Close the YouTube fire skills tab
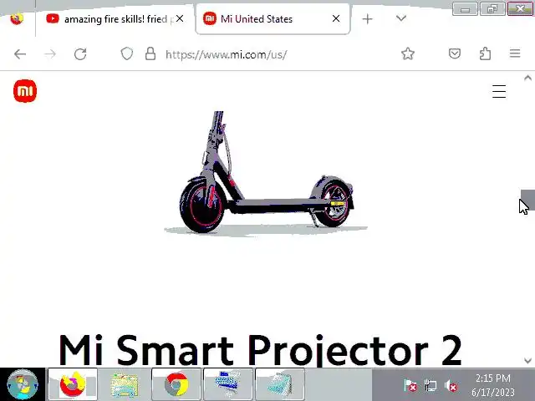Screen dimensions: 535x401 [x=180, y=18]
